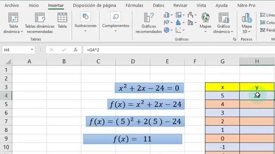Select column H header

(x=257, y=62)
